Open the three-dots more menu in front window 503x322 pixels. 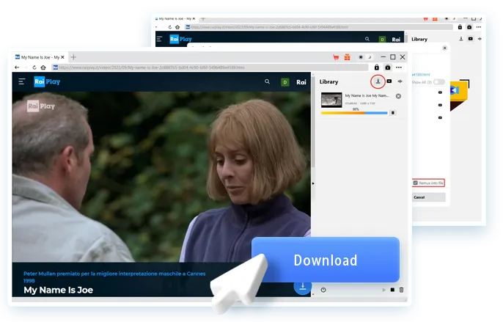[x=399, y=67]
